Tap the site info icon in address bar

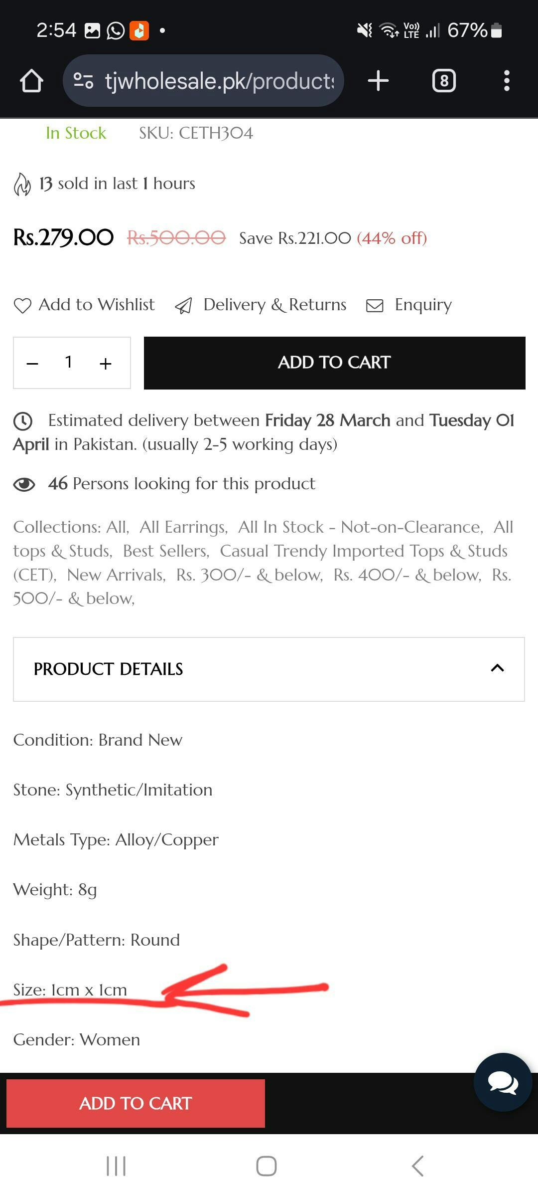pos(83,81)
